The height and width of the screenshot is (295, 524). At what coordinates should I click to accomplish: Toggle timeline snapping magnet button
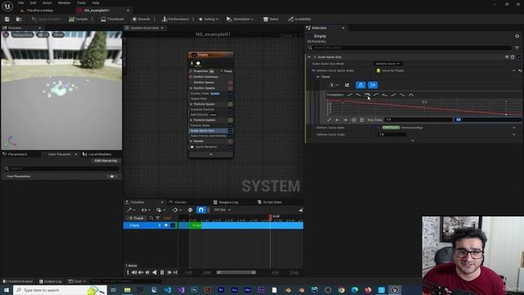pyautogui.click(x=201, y=210)
